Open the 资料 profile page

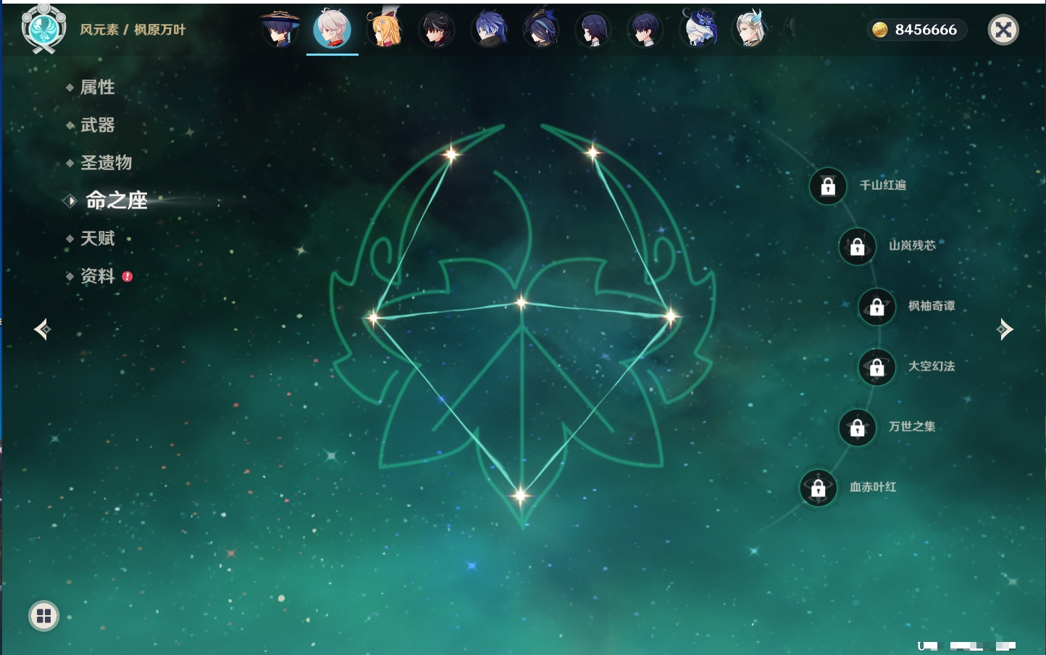click(97, 276)
